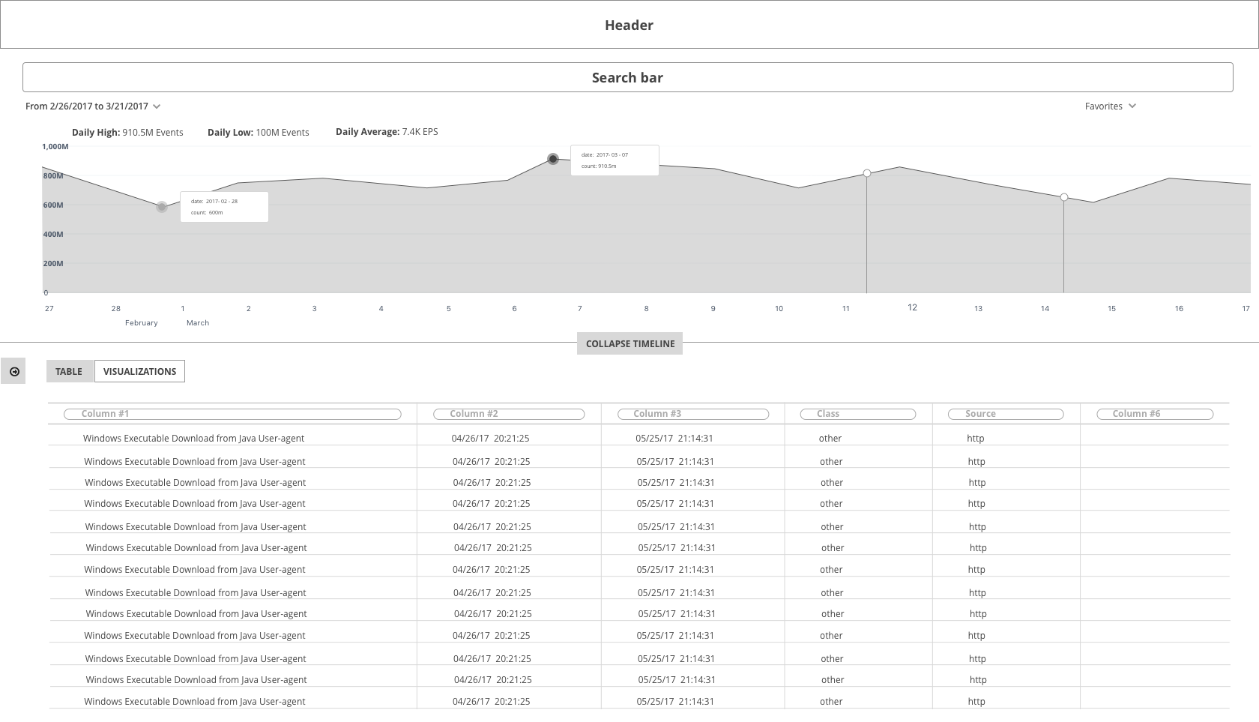Click the 12 date label on timeline axis

click(912, 307)
